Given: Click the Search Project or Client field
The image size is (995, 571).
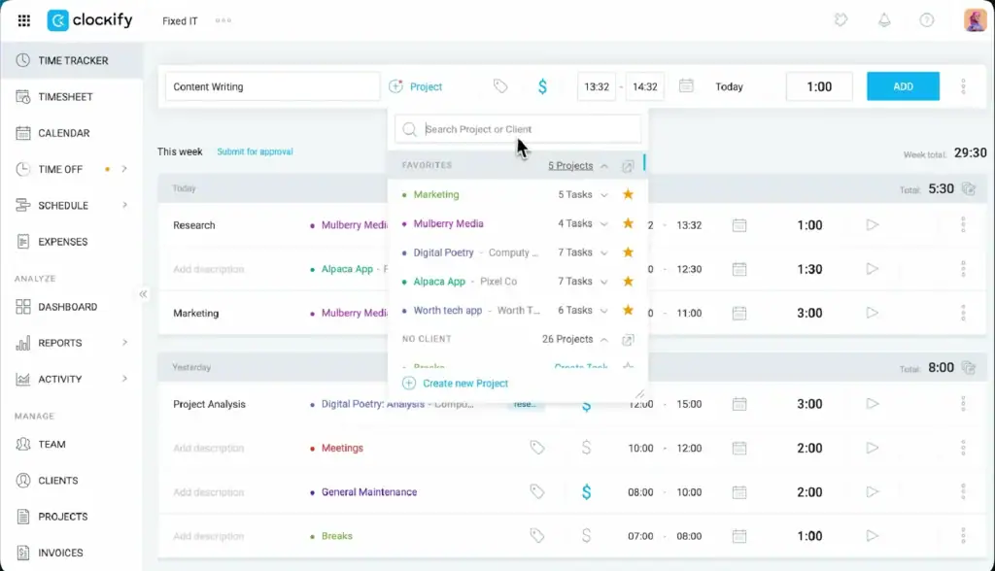Looking at the screenshot, I should 518,129.
